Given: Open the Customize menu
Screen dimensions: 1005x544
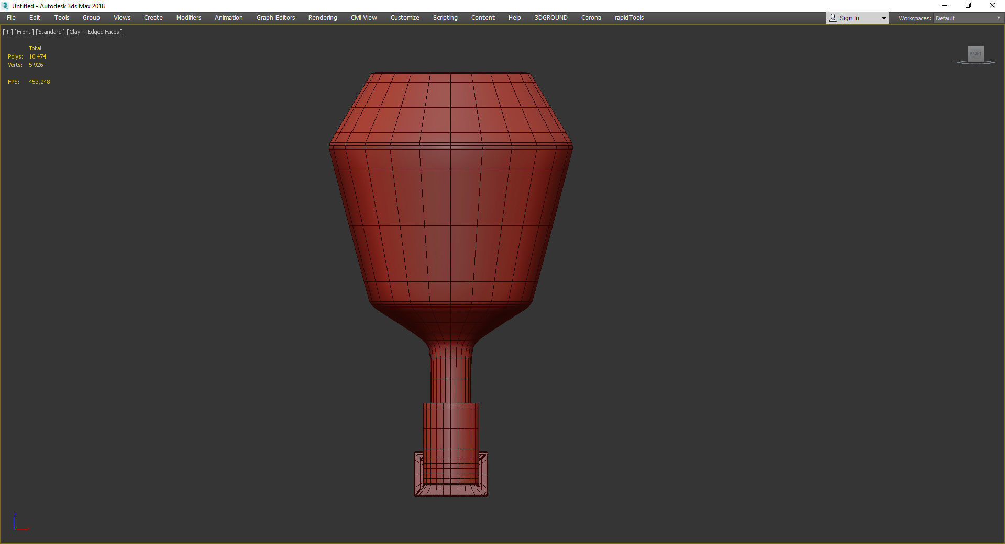Looking at the screenshot, I should point(405,18).
